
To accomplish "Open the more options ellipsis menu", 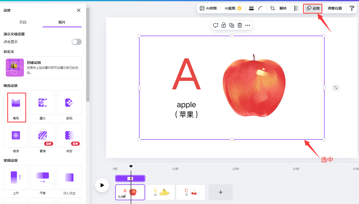I will [248, 25].
